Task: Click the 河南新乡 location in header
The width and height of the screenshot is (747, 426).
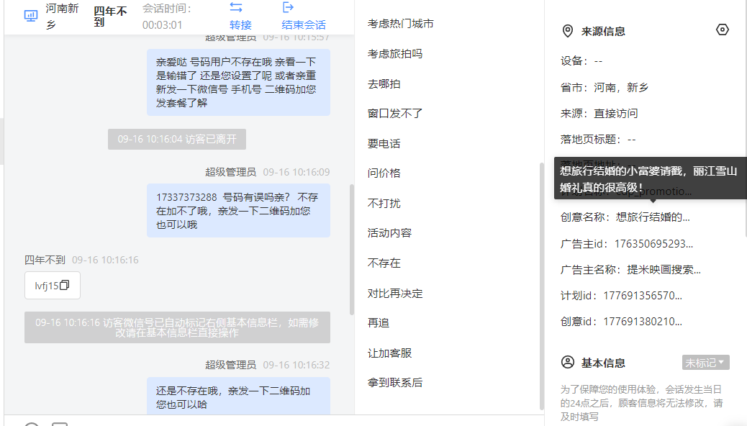Action: 62,17
